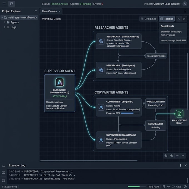Select the Researcher 2 Tech Specs title
The height and width of the screenshot is (189, 189).
click(x=121, y=65)
